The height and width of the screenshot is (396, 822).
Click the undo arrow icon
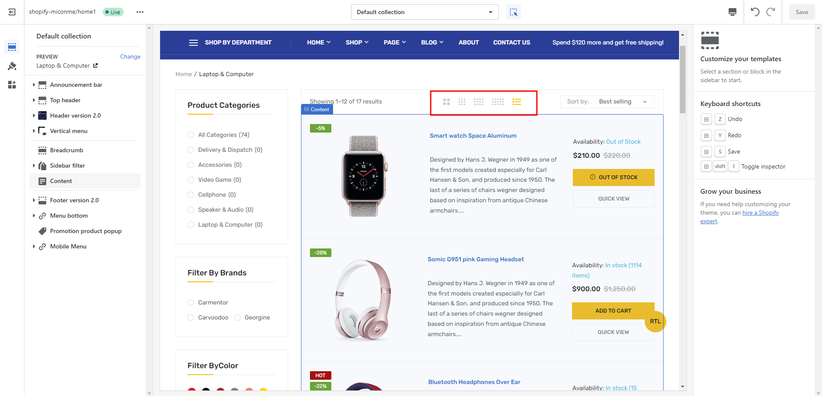coord(755,12)
